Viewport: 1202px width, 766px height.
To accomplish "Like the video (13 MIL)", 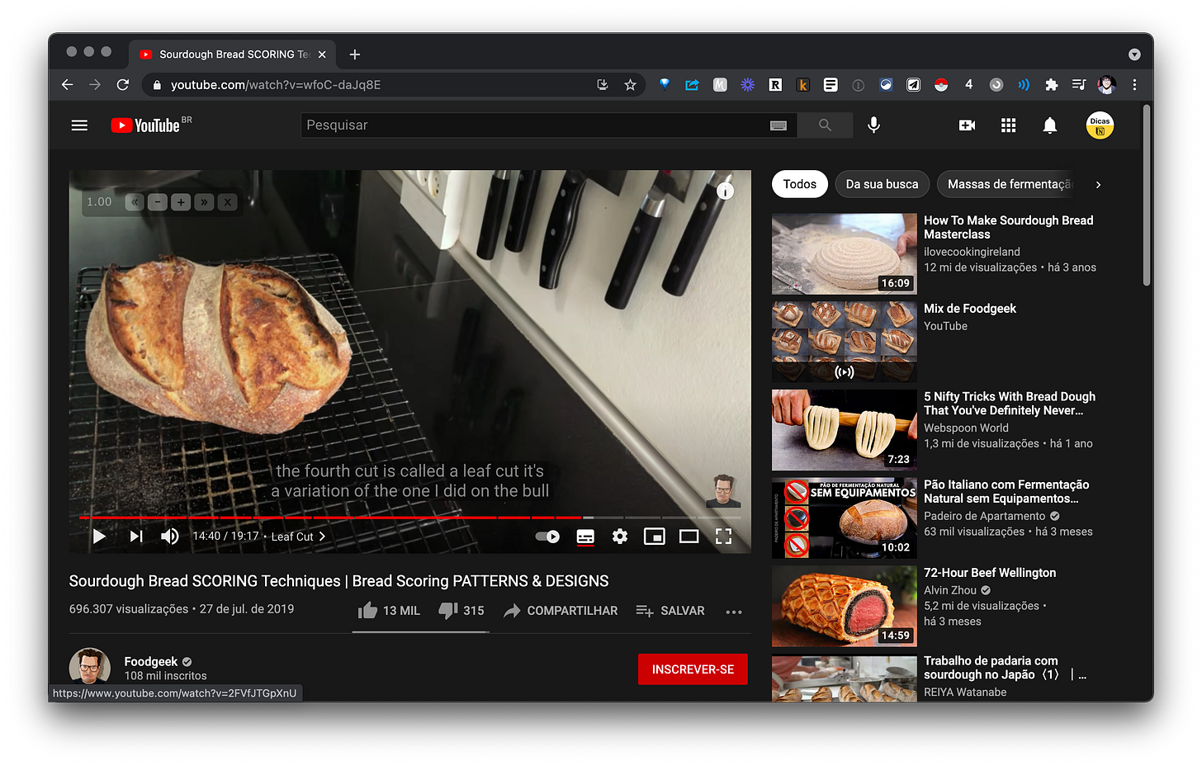I will [x=389, y=611].
